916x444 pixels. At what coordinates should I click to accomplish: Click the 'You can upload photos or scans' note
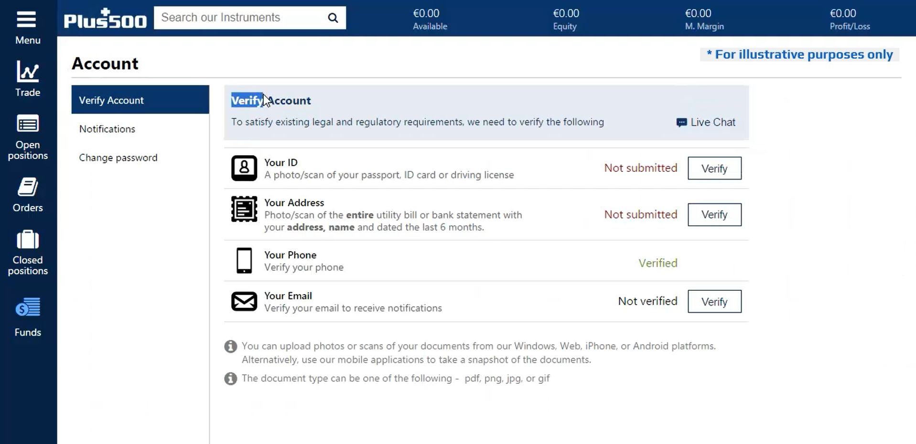point(479,353)
